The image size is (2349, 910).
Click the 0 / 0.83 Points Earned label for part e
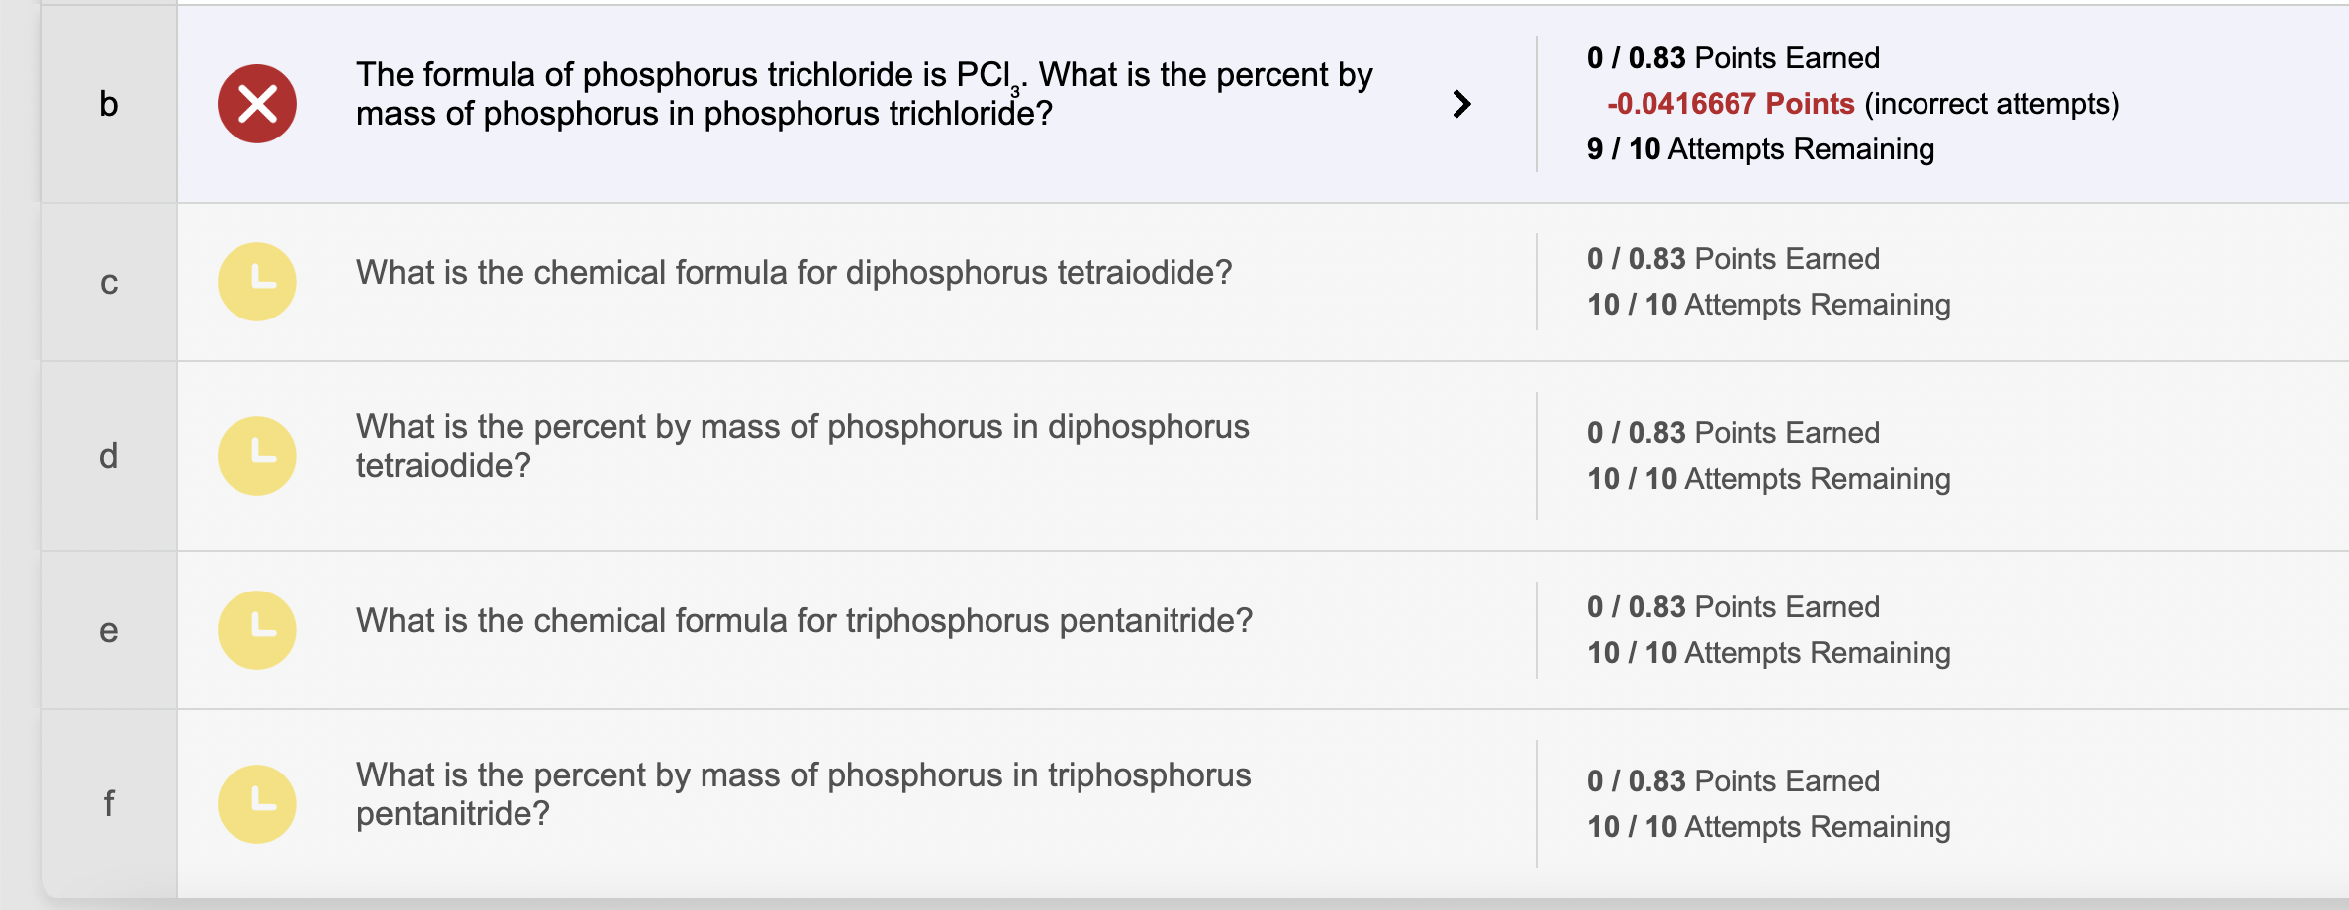pyautogui.click(x=1733, y=605)
